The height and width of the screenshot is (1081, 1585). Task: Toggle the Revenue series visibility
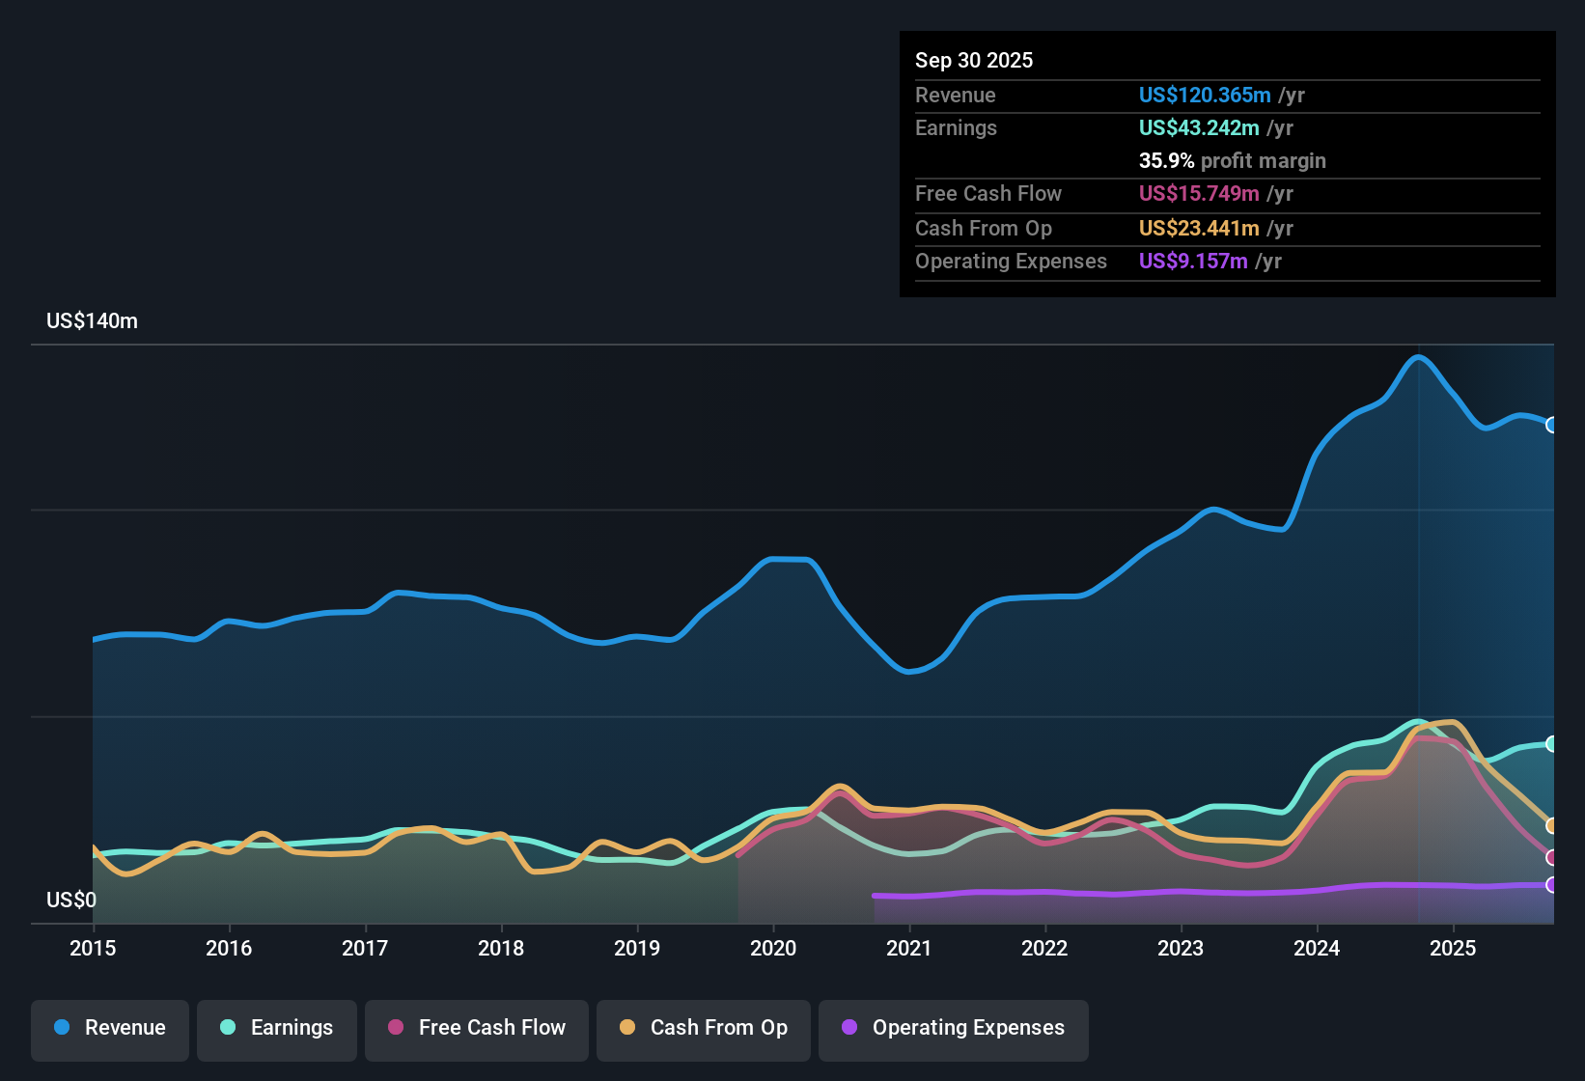(x=109, y=1028)
